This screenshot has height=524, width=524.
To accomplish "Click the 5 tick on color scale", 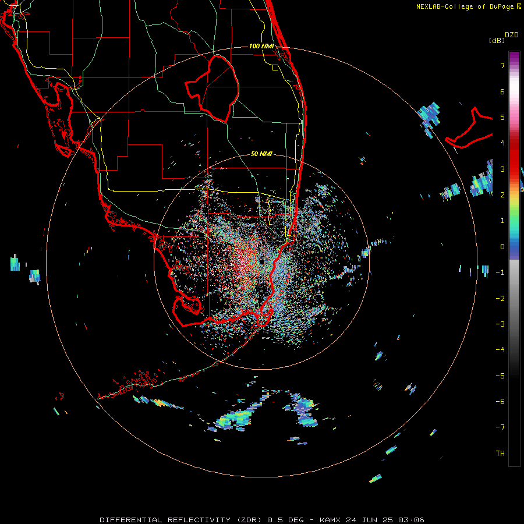I will (x=502, y=117).
